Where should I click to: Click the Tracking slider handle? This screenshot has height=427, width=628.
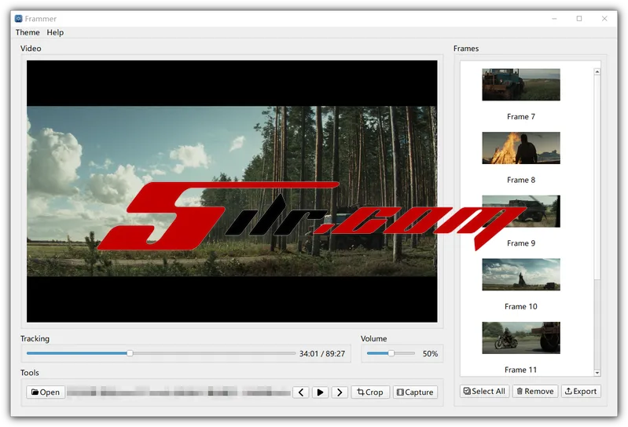[130, 353]
